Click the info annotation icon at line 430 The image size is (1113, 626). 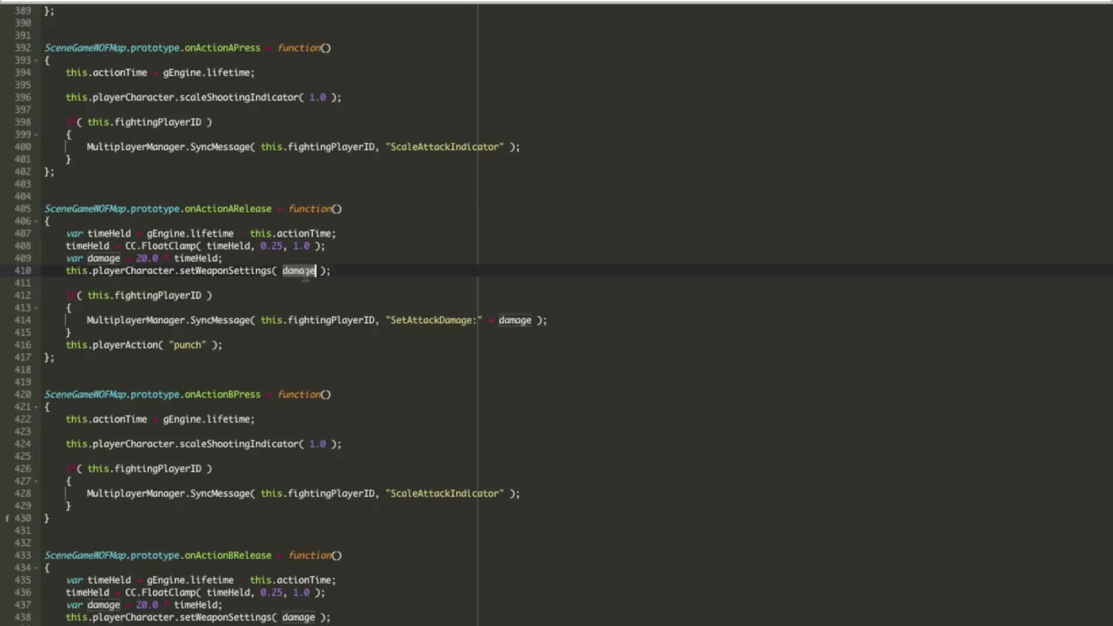coord(7,518)
